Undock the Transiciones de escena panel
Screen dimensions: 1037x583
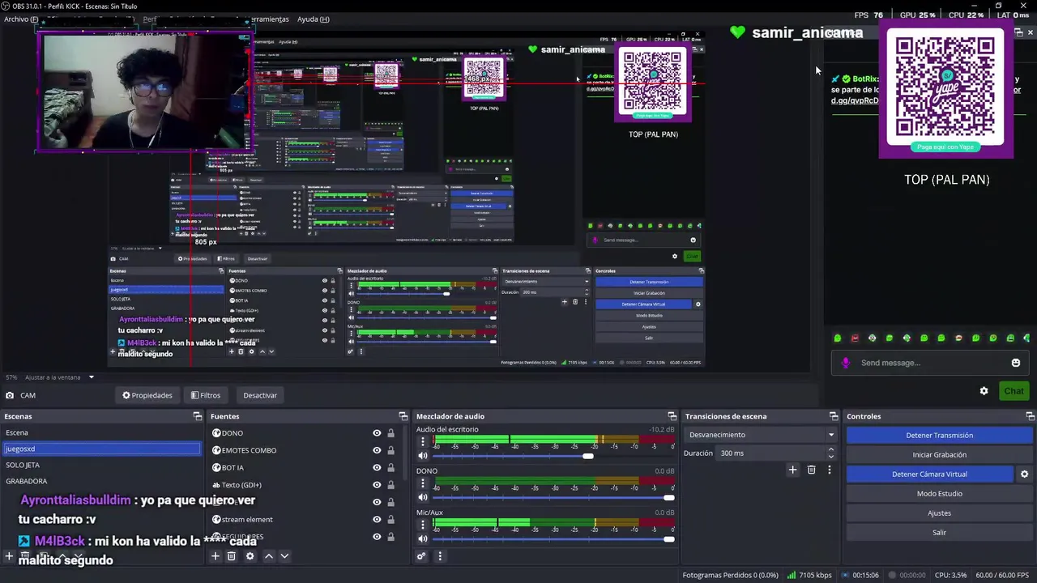tap(834, 416)
